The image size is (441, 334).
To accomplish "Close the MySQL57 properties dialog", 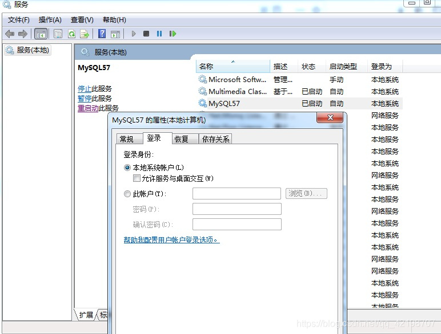I will [330, 117].
